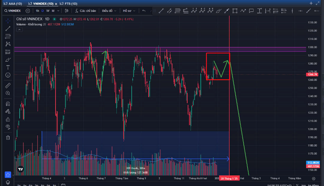Image resolution: width=324 pixels, height=186 pixels.
Task: Select the vertical line tool
Action: point(292,11)
